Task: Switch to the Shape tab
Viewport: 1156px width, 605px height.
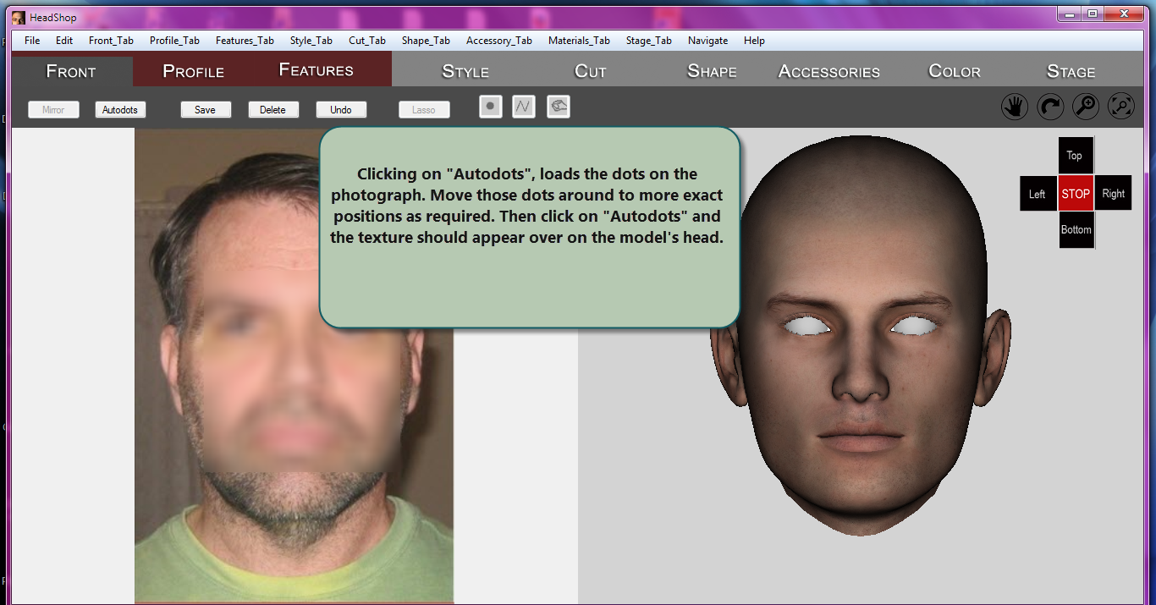Action: (x=712, y=71)
